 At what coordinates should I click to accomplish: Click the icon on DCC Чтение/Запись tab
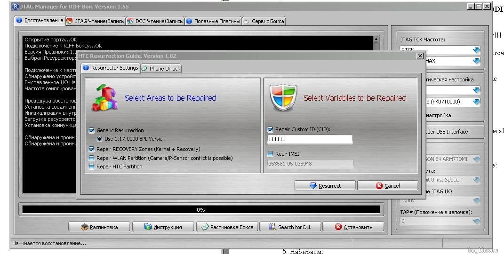130,21
